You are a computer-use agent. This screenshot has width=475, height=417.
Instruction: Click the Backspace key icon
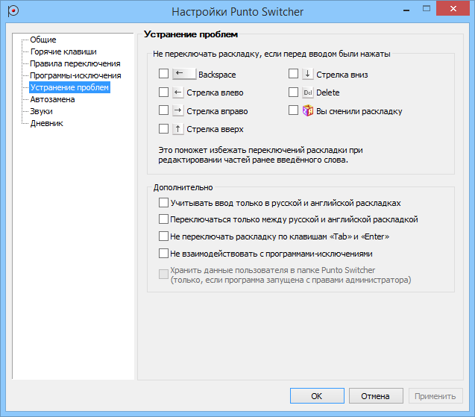pos(184,74)
